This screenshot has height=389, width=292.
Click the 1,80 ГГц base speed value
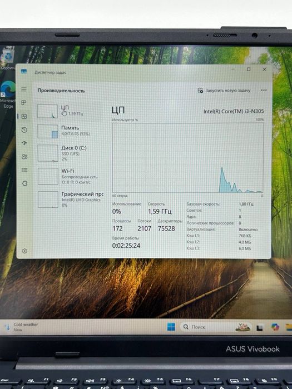pyautogui.click(x=246, y=204)
